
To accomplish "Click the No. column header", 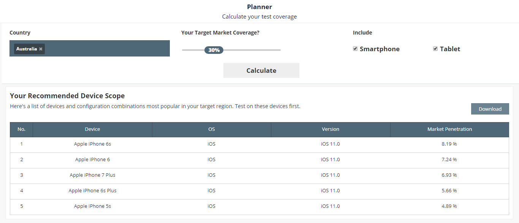I will (x=22, y=129).
